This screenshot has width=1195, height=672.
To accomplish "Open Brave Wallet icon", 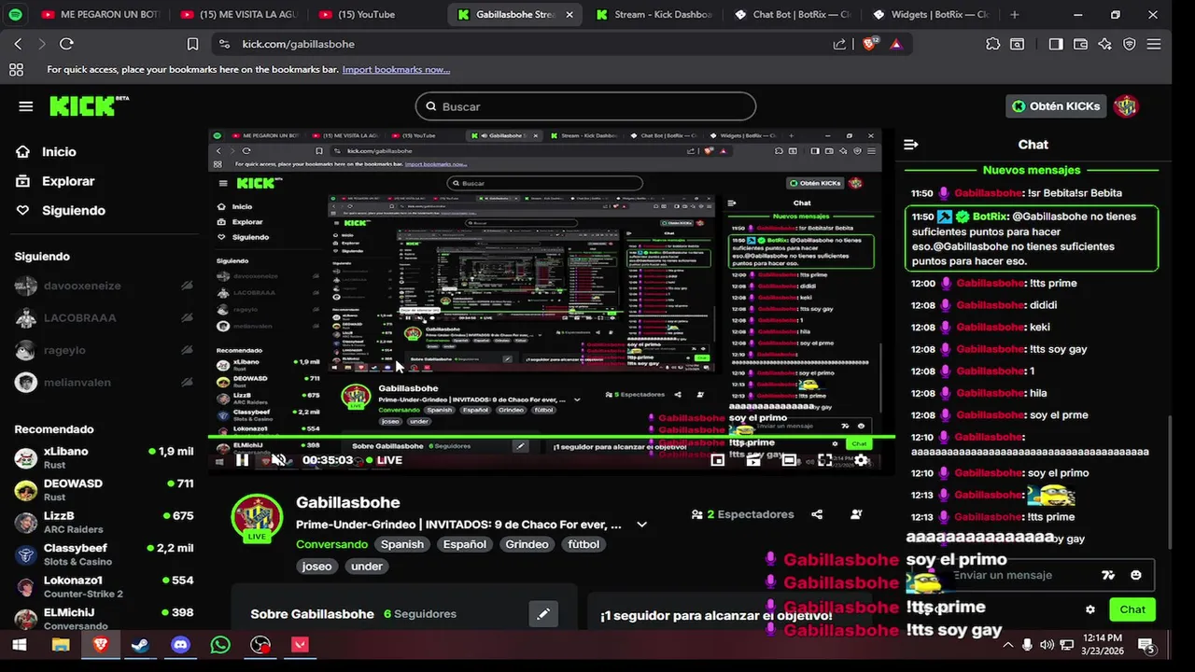I will [x=1080, y=44].
